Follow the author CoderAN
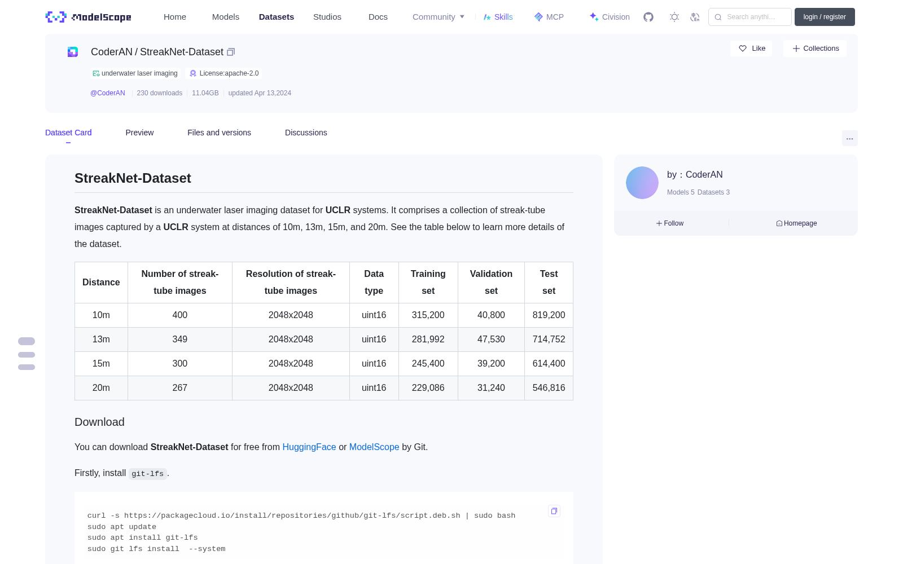This screenshot has height=564, width=903. click(x=670, y=223)
